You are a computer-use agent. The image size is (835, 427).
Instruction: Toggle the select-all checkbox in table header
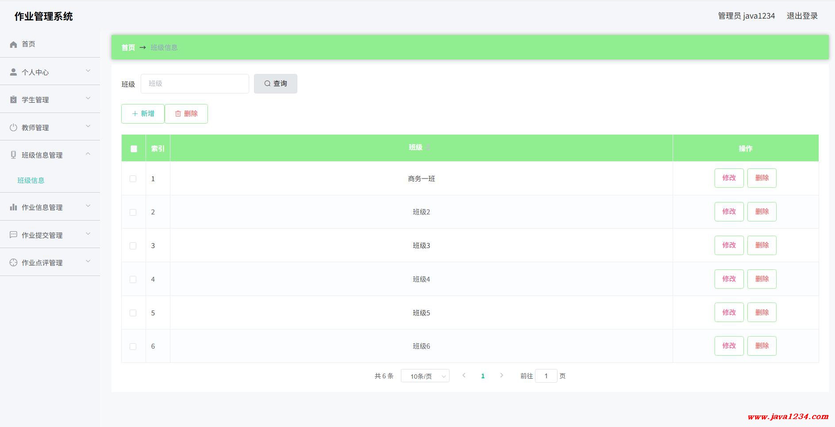pyautogui.click(x=134, y=149)
